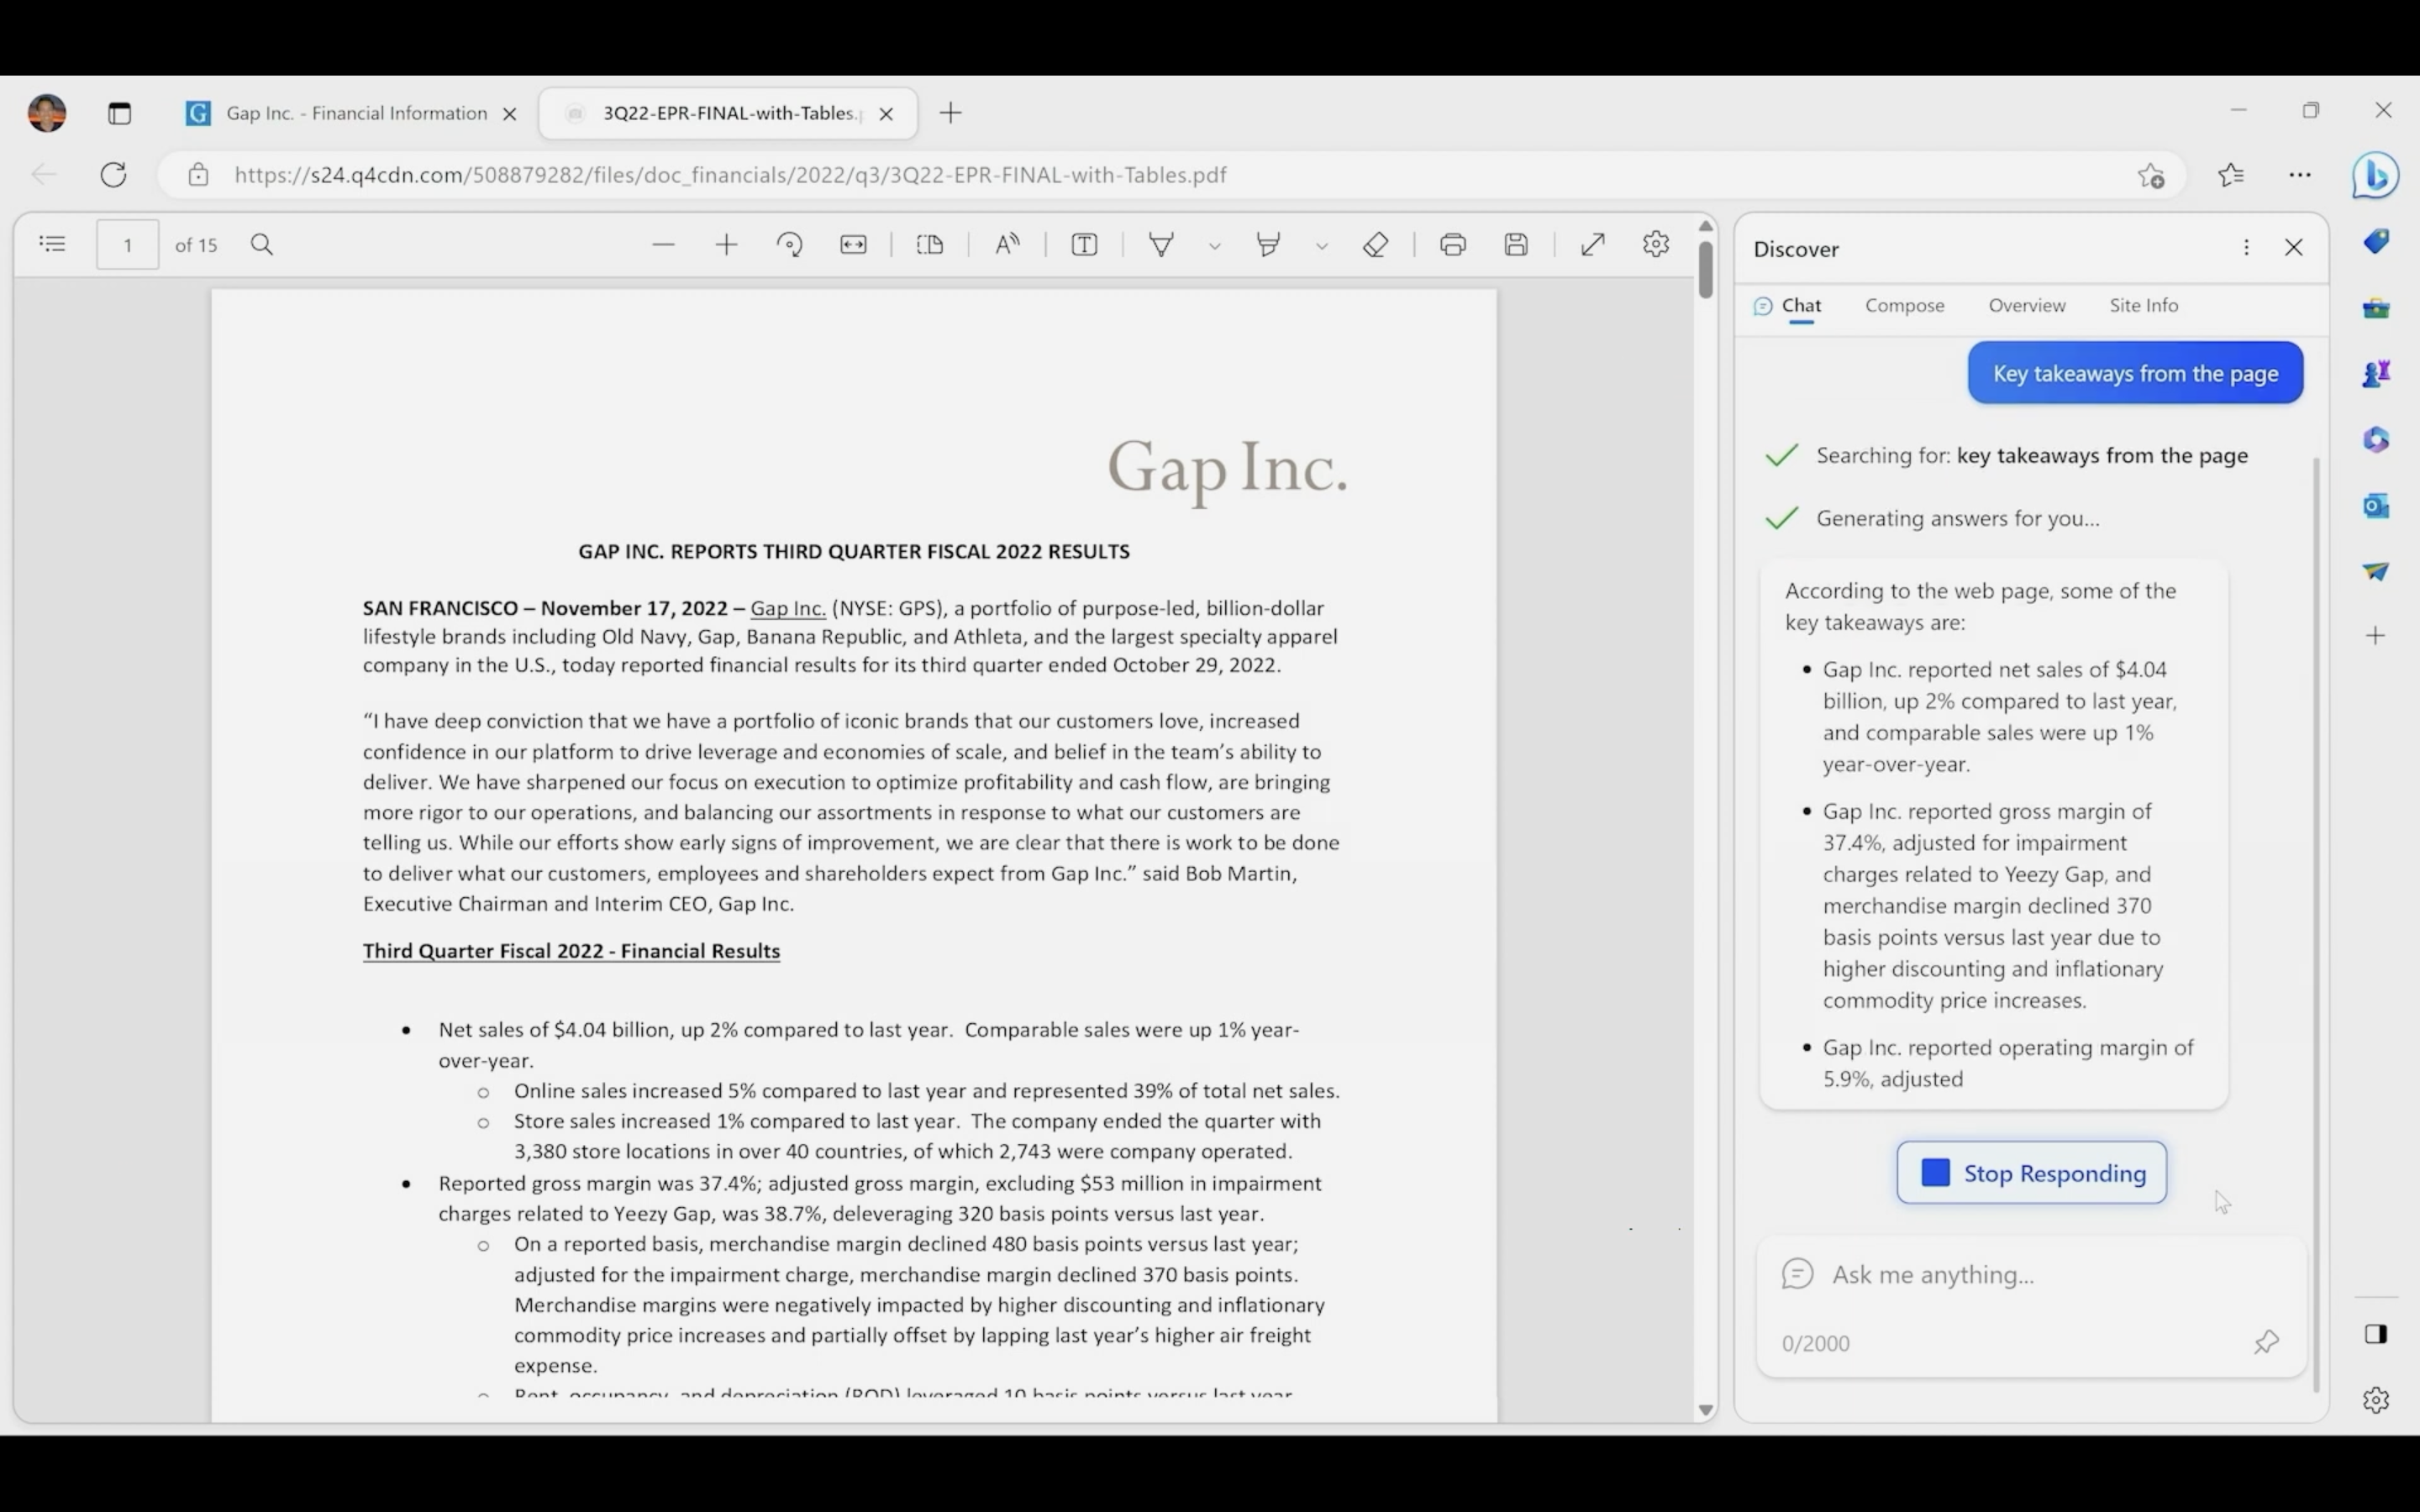
Task: Enter full screen PDF view
Action: point(1593,245)
